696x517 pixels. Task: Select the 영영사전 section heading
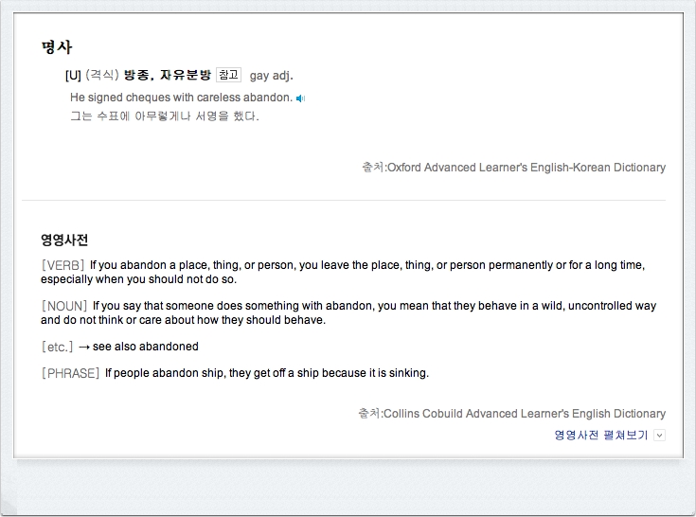pyautogui.click(x=64, y=241)
